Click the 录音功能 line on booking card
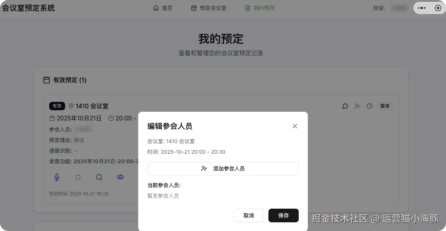Screen dimensions: 446x231 point(94,161)
